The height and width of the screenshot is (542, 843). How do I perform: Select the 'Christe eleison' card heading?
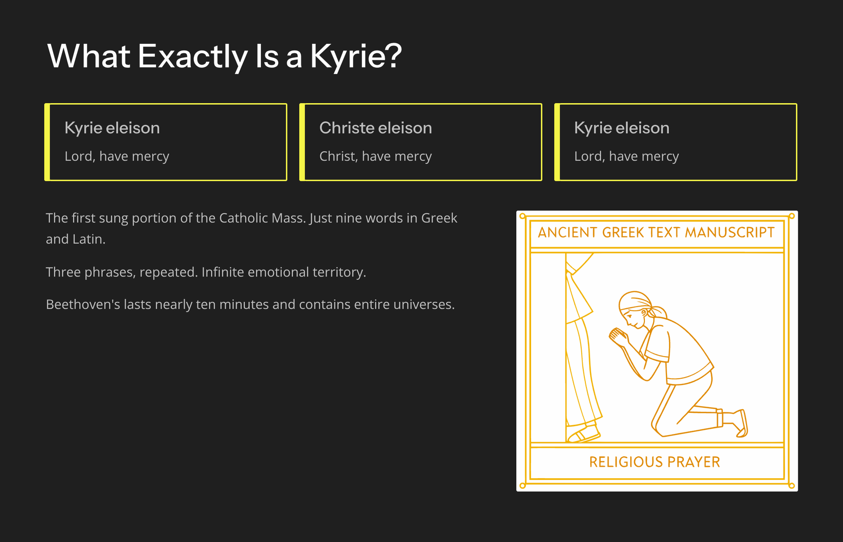coord(375,128)
